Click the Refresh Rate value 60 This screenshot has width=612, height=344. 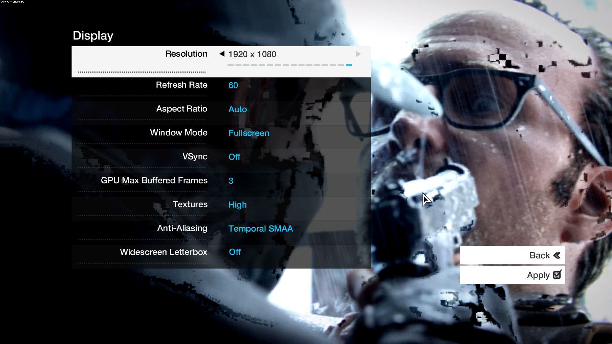pyautogui.click(x=233, y=85)
